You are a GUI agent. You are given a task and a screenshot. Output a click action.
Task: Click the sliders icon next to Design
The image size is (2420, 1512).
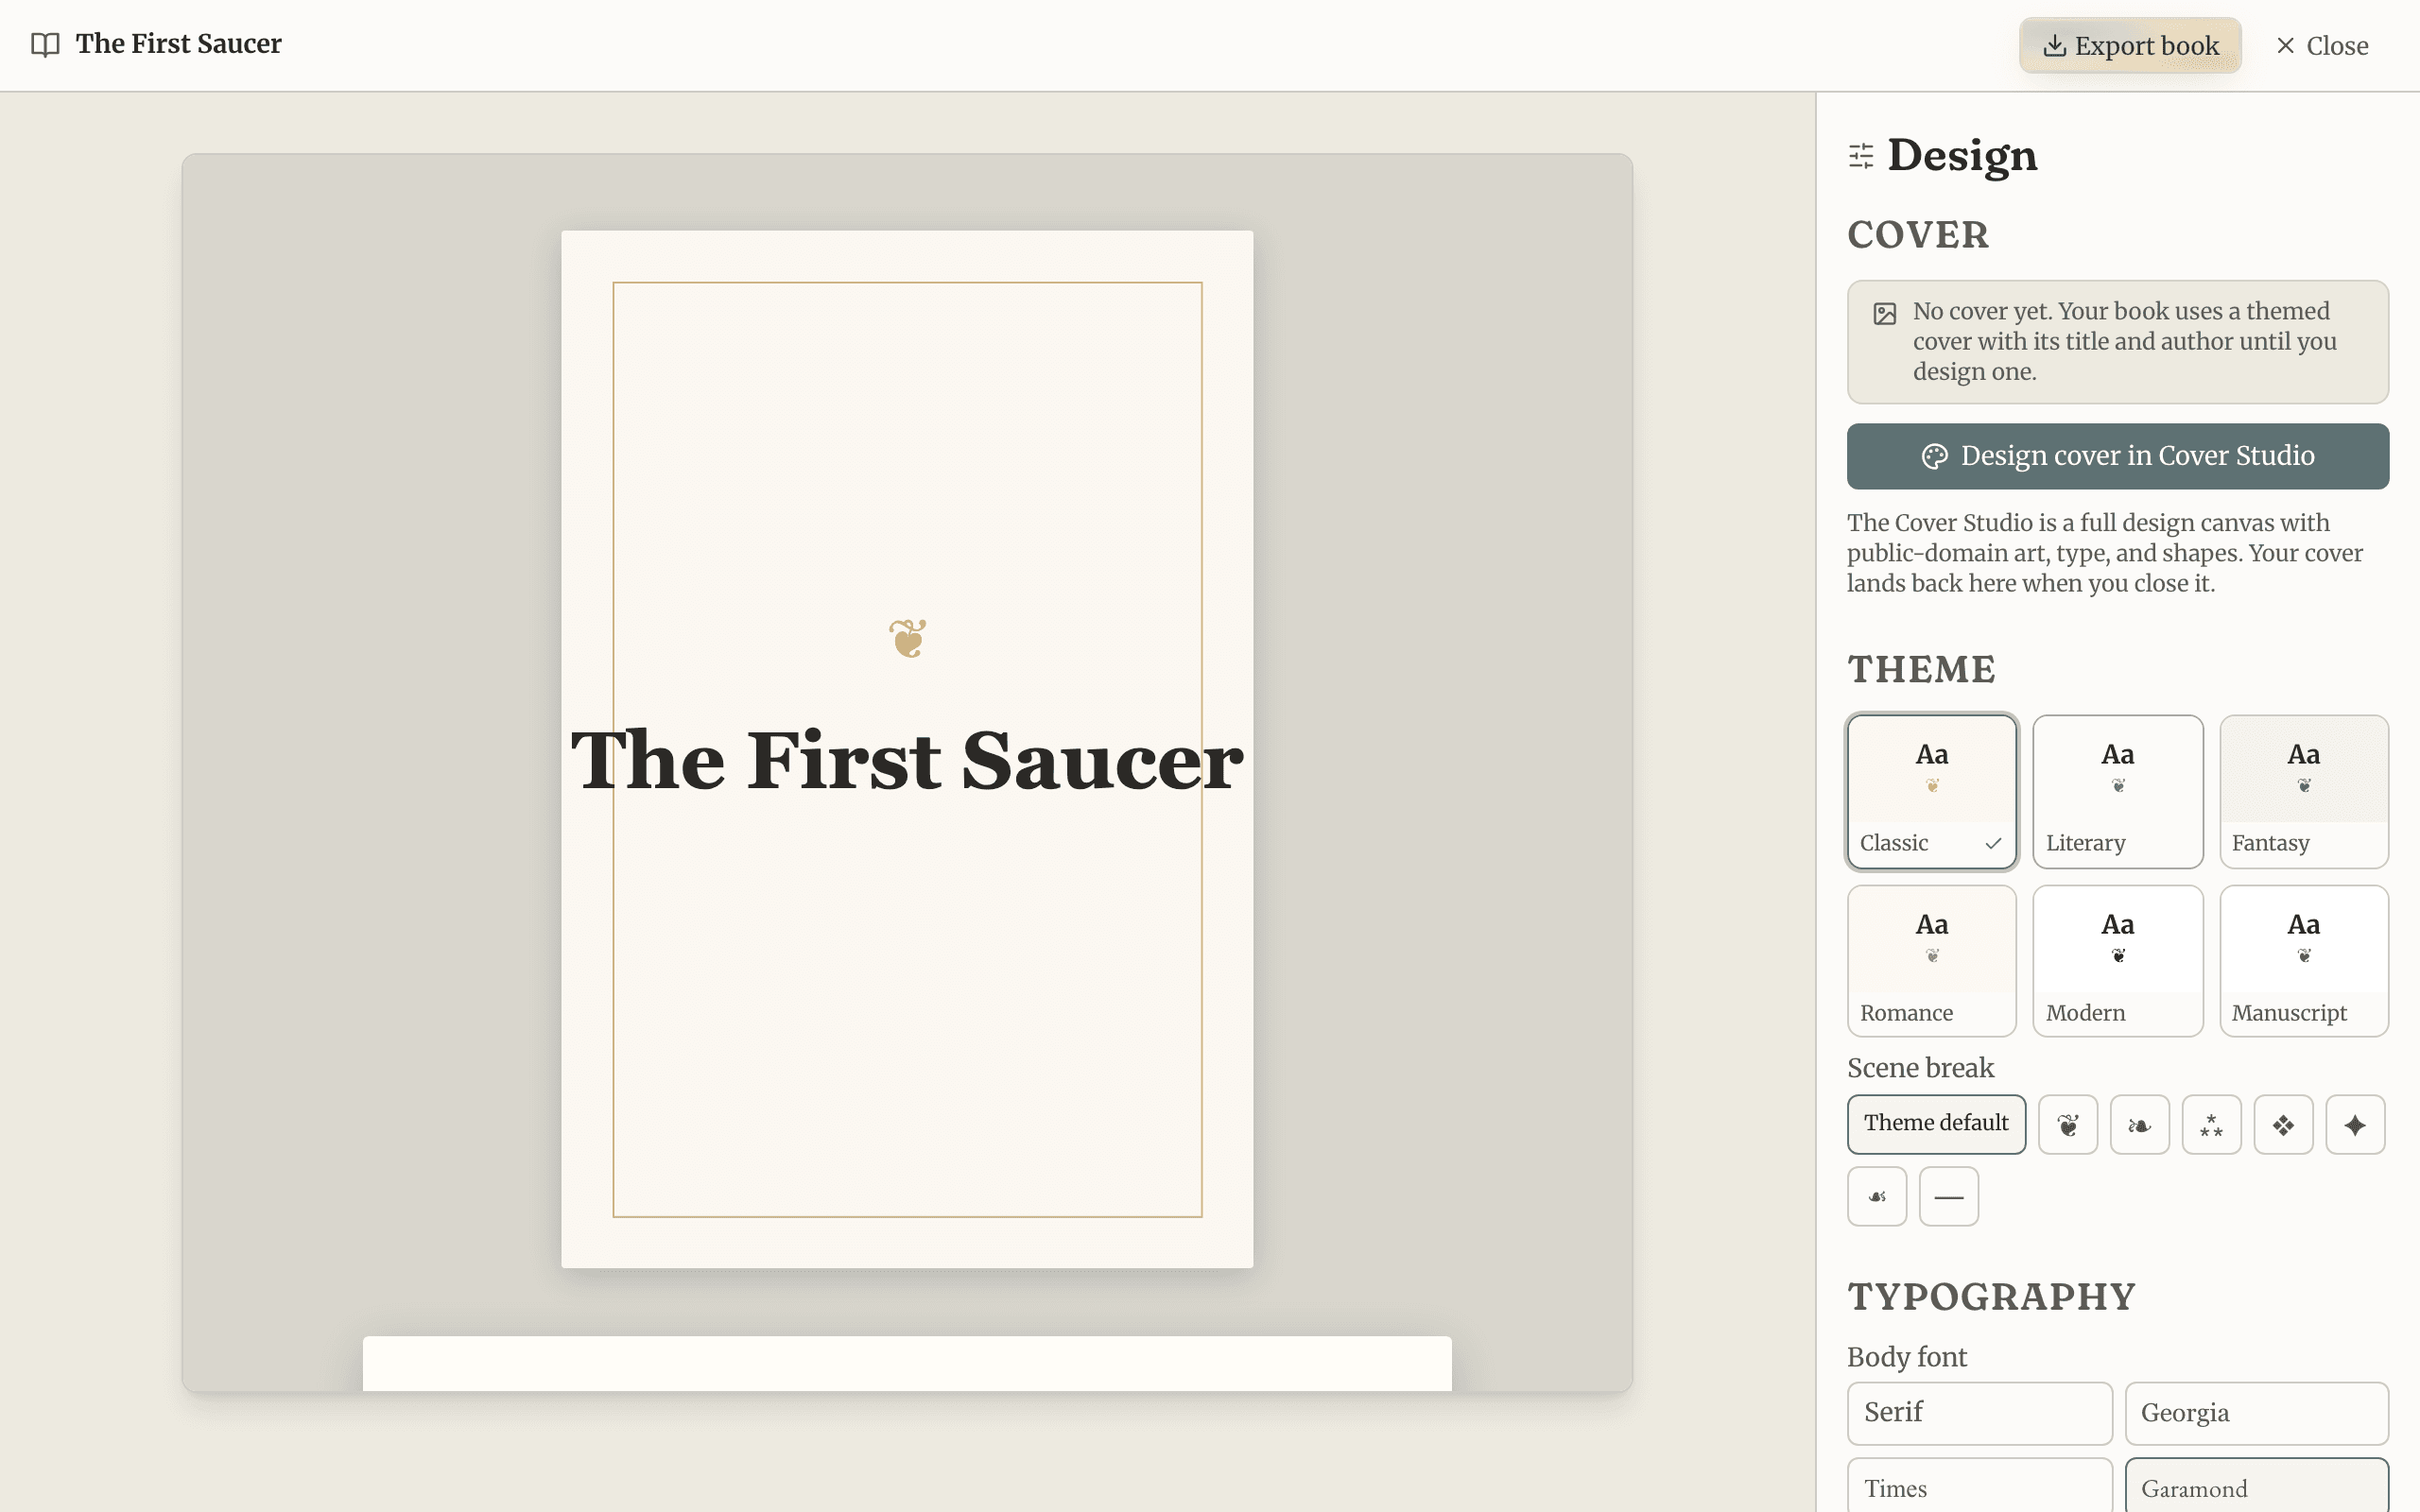(1861, 156)
